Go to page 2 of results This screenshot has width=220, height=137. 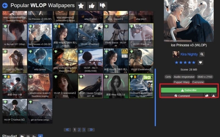[79, 130]
